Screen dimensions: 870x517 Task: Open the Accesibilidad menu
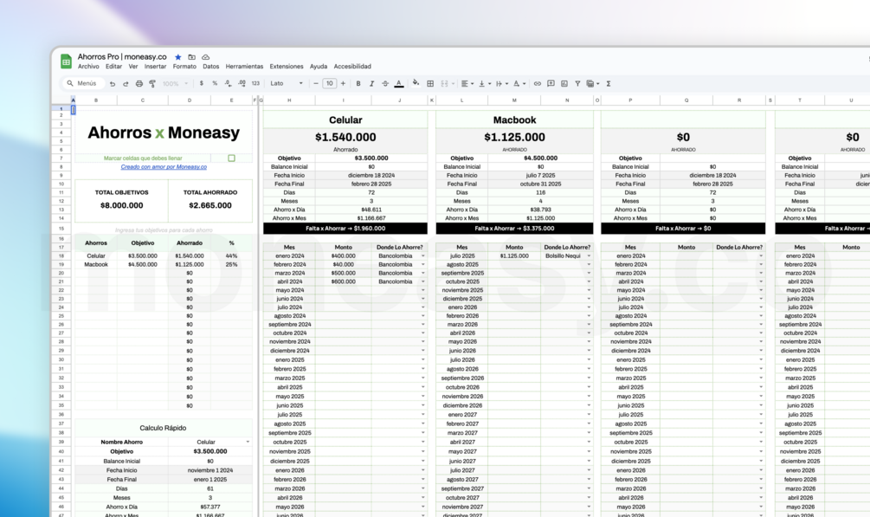click(352, 67)
